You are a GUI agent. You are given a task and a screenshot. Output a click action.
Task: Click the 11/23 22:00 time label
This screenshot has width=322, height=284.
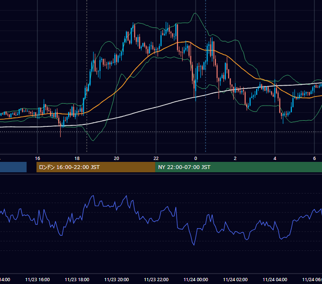tap(156, 279)
